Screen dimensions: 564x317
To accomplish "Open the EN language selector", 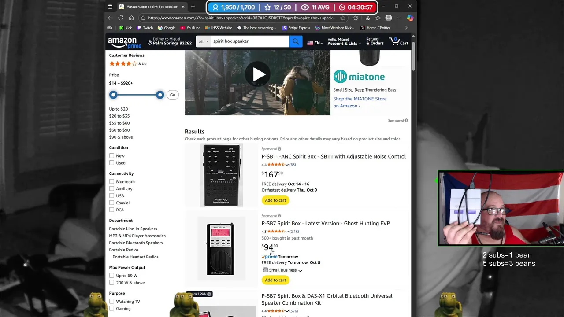I will tap(314, 43).
